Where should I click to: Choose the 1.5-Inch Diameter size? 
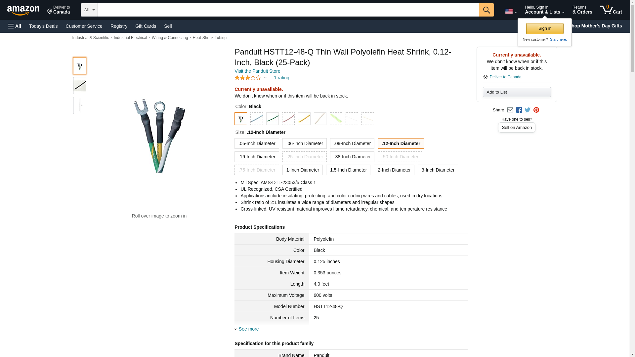(x=348, y=170)
